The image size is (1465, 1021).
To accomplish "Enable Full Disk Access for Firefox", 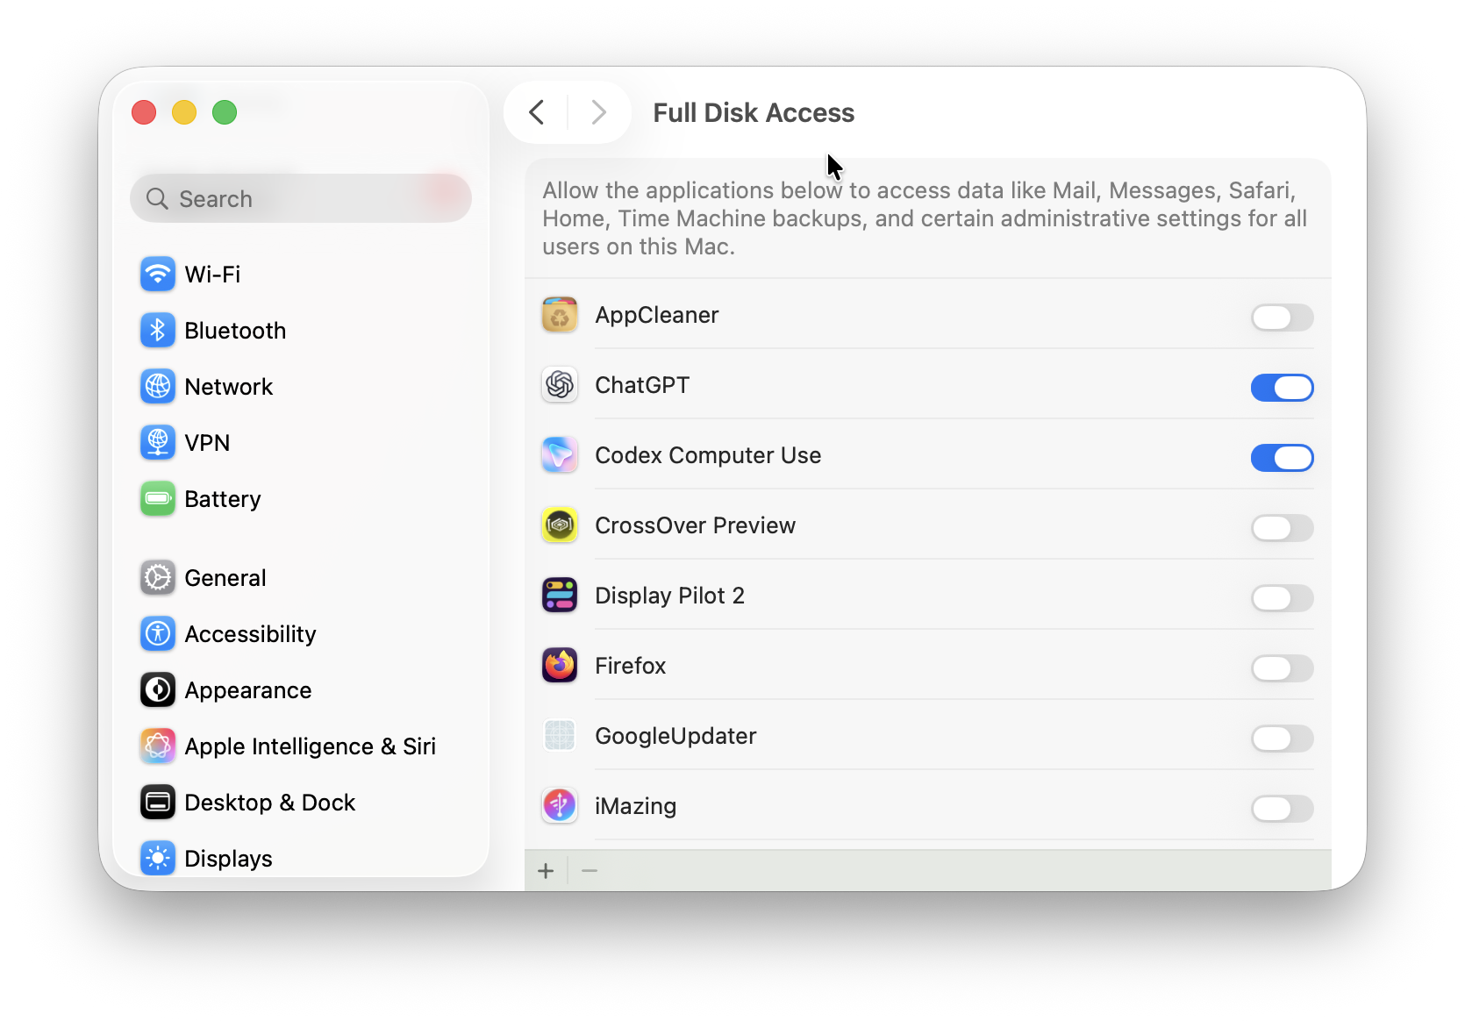I will pyautogui.click(x=1282, y=668).
